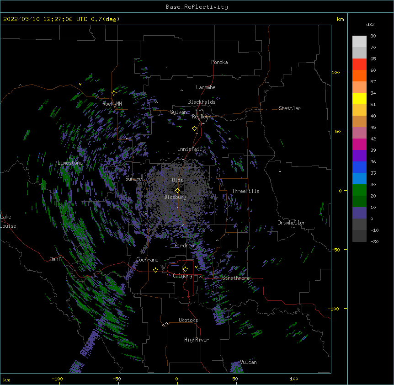Select the yellow 54 dBZ legend swatch
This screenshot has width=394, height=385.
pos(359,98)
